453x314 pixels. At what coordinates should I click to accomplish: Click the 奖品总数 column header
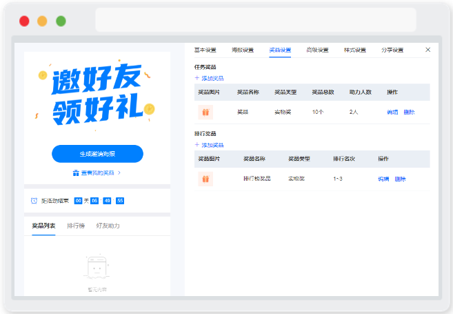pyautogui.click(x=323, y=92)
